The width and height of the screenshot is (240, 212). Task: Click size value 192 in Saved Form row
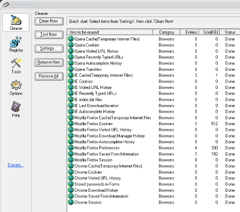pyautogui.click(x=214, y=154)
